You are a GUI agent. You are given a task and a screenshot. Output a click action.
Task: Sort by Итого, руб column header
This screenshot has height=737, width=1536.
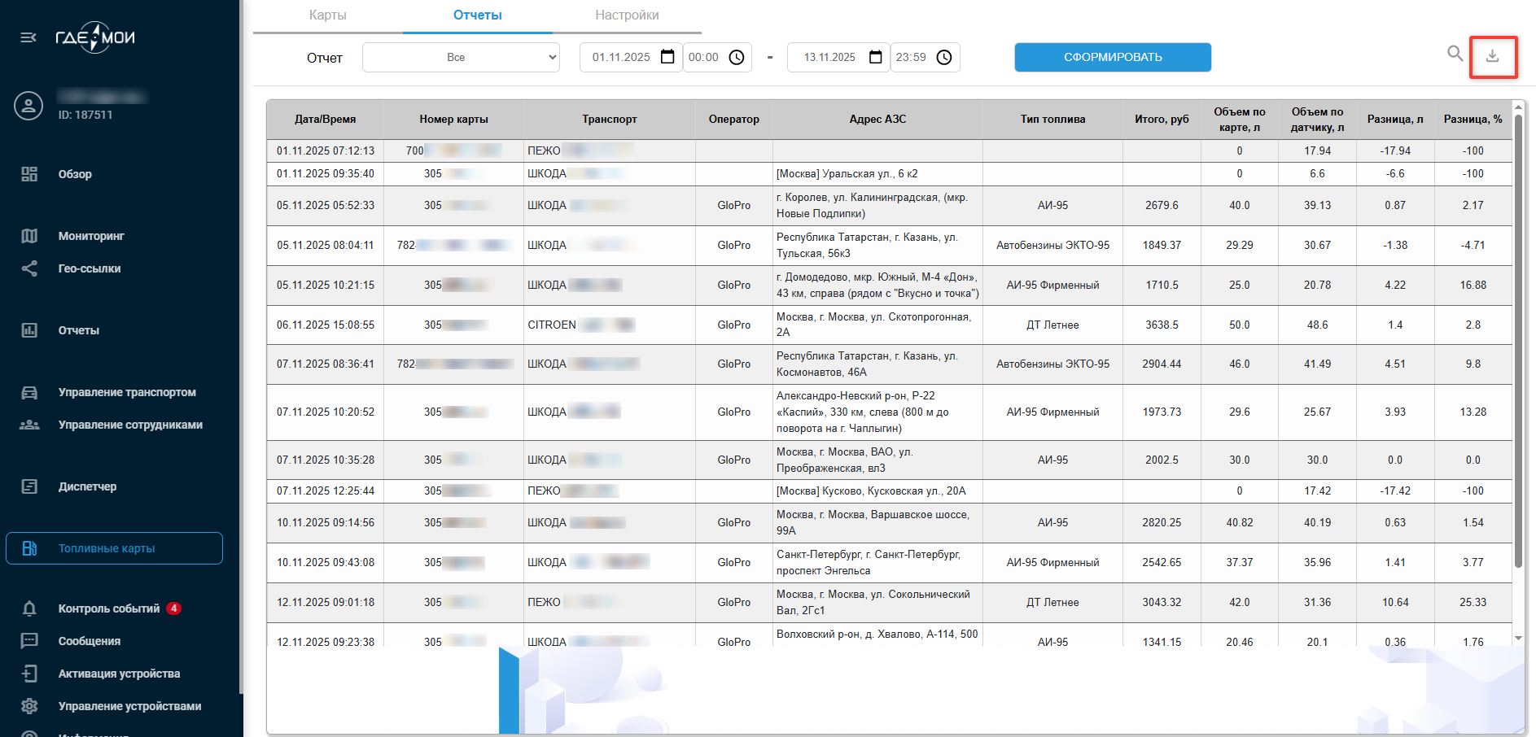coord(1162,120)
